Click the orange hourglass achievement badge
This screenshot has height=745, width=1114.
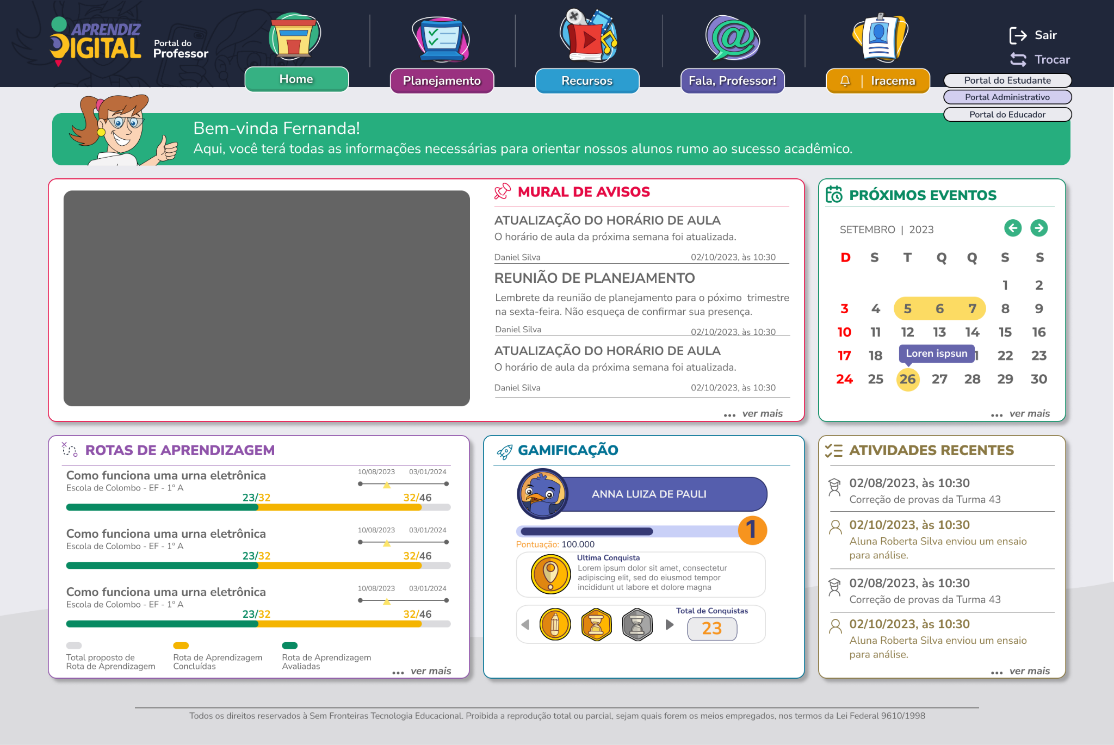(596, 624)
